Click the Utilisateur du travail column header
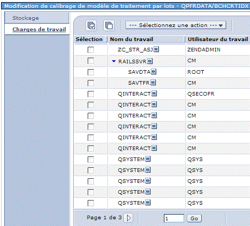The image size is (250, 226). [218, 39]
